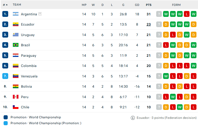Click the Argentina flag icon
Viewport: 198px width, 127px height.
pos(16,14)
